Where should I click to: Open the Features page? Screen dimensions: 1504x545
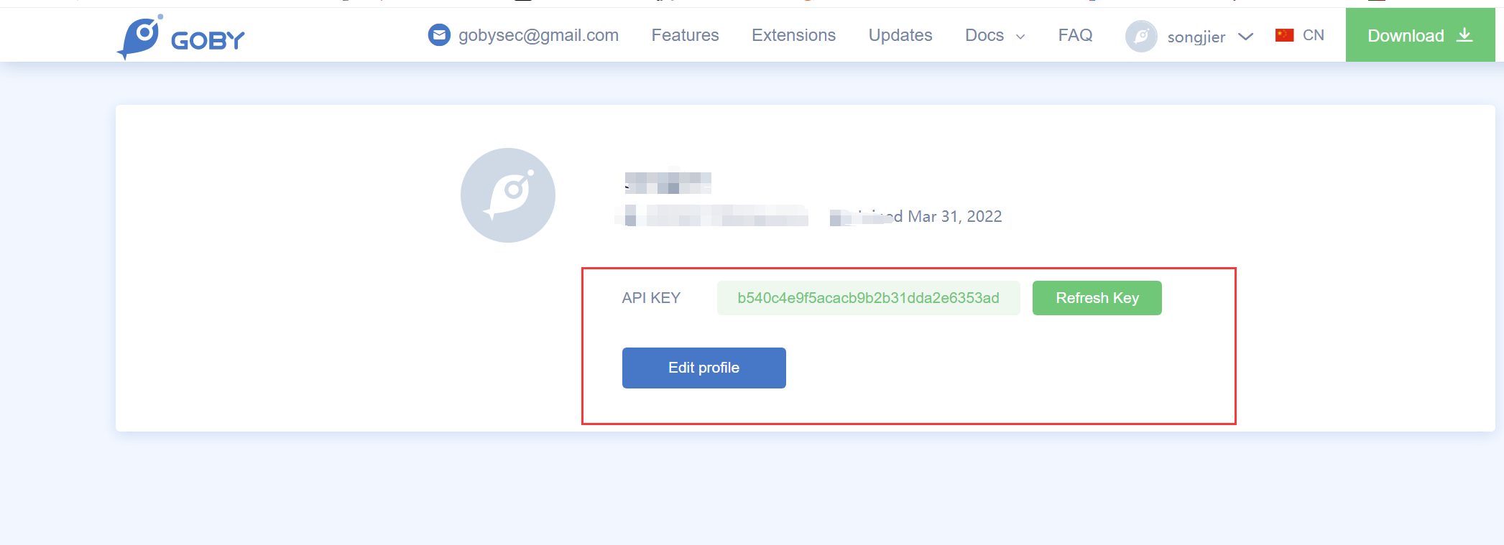click(685, 35)
